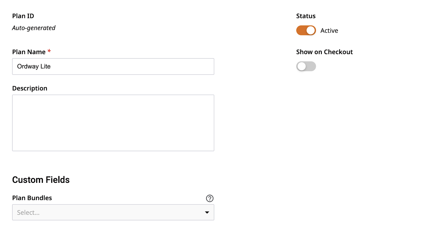This screenshot has height=226, width=429.
Task: Click the Active label beside the status switch
Action: 329,31
